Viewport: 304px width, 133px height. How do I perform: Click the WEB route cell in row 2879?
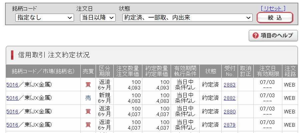[x=290, y=125]
